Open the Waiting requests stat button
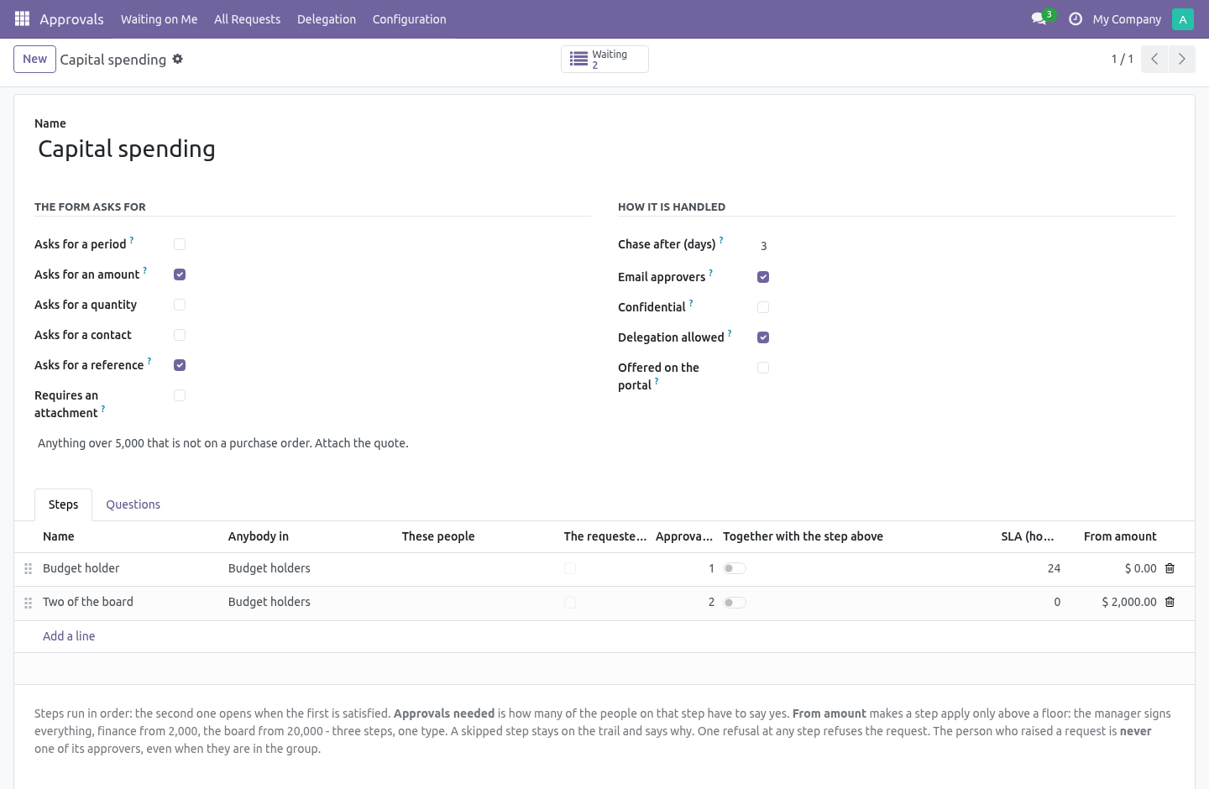Image resolution: width=1209 pixels, height=789 pixels. point(604,59)
